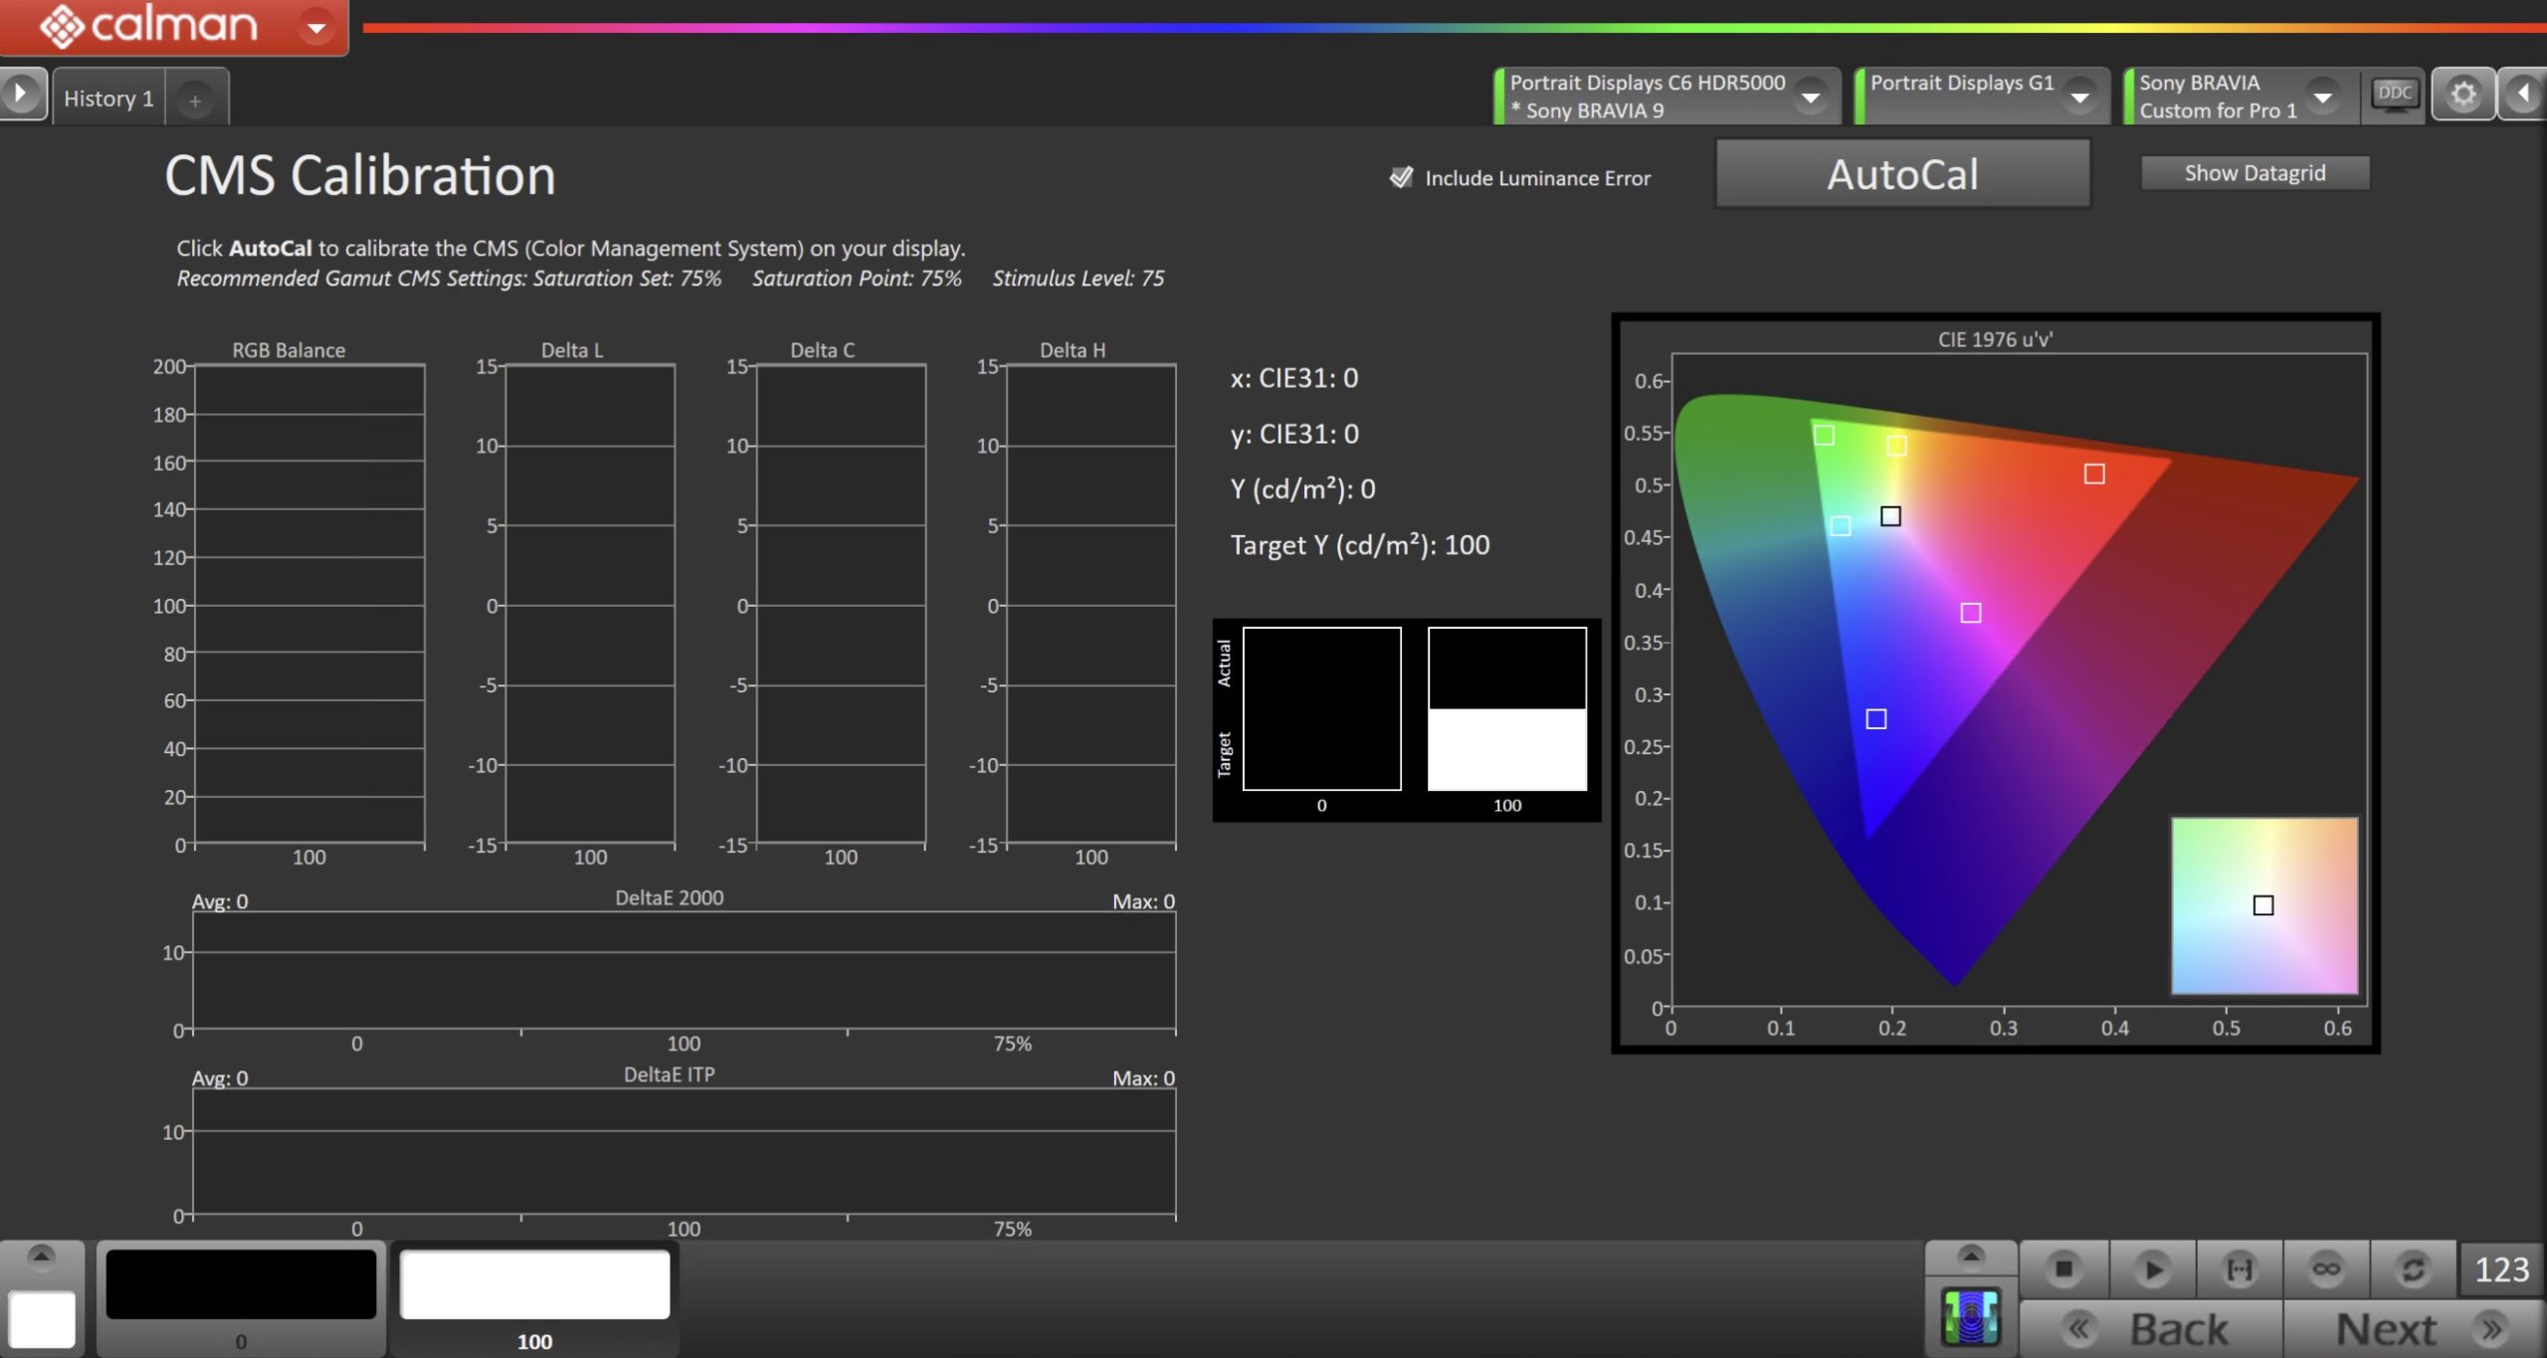
Task: Open the Calman main menu arrow
Action: point(316,27)
